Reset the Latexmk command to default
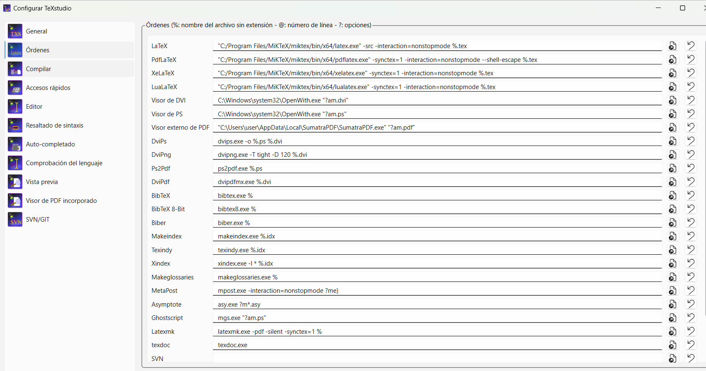The image size is (706, 371). [691, 331]
